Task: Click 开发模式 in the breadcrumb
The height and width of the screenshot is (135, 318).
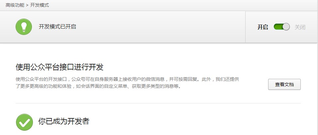Action: point(40,5)
